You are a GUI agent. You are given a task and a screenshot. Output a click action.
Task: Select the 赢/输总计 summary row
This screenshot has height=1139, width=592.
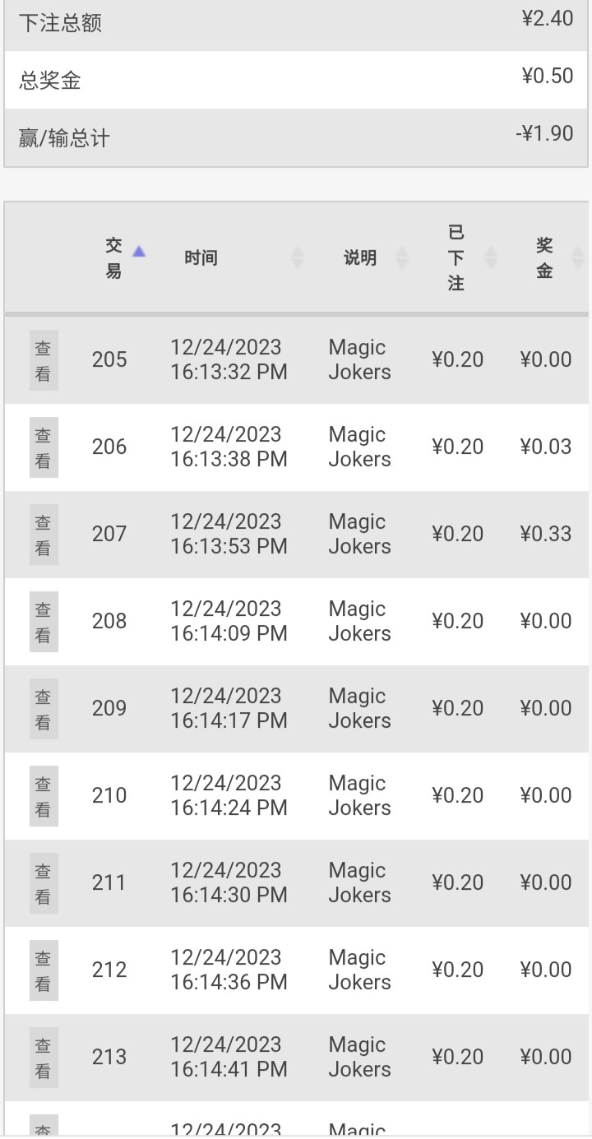[x=296, y=137]
